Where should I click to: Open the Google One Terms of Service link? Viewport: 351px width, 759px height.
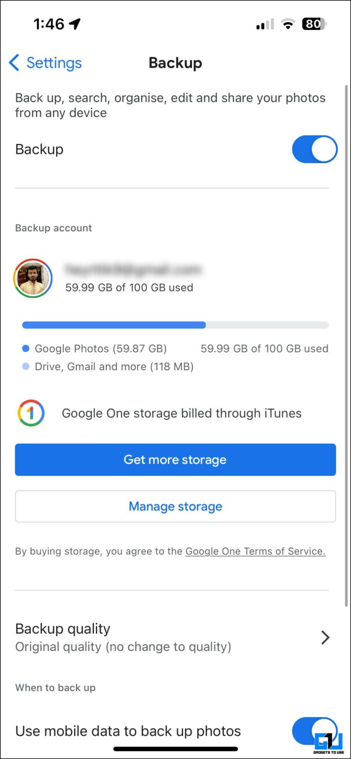255,551
